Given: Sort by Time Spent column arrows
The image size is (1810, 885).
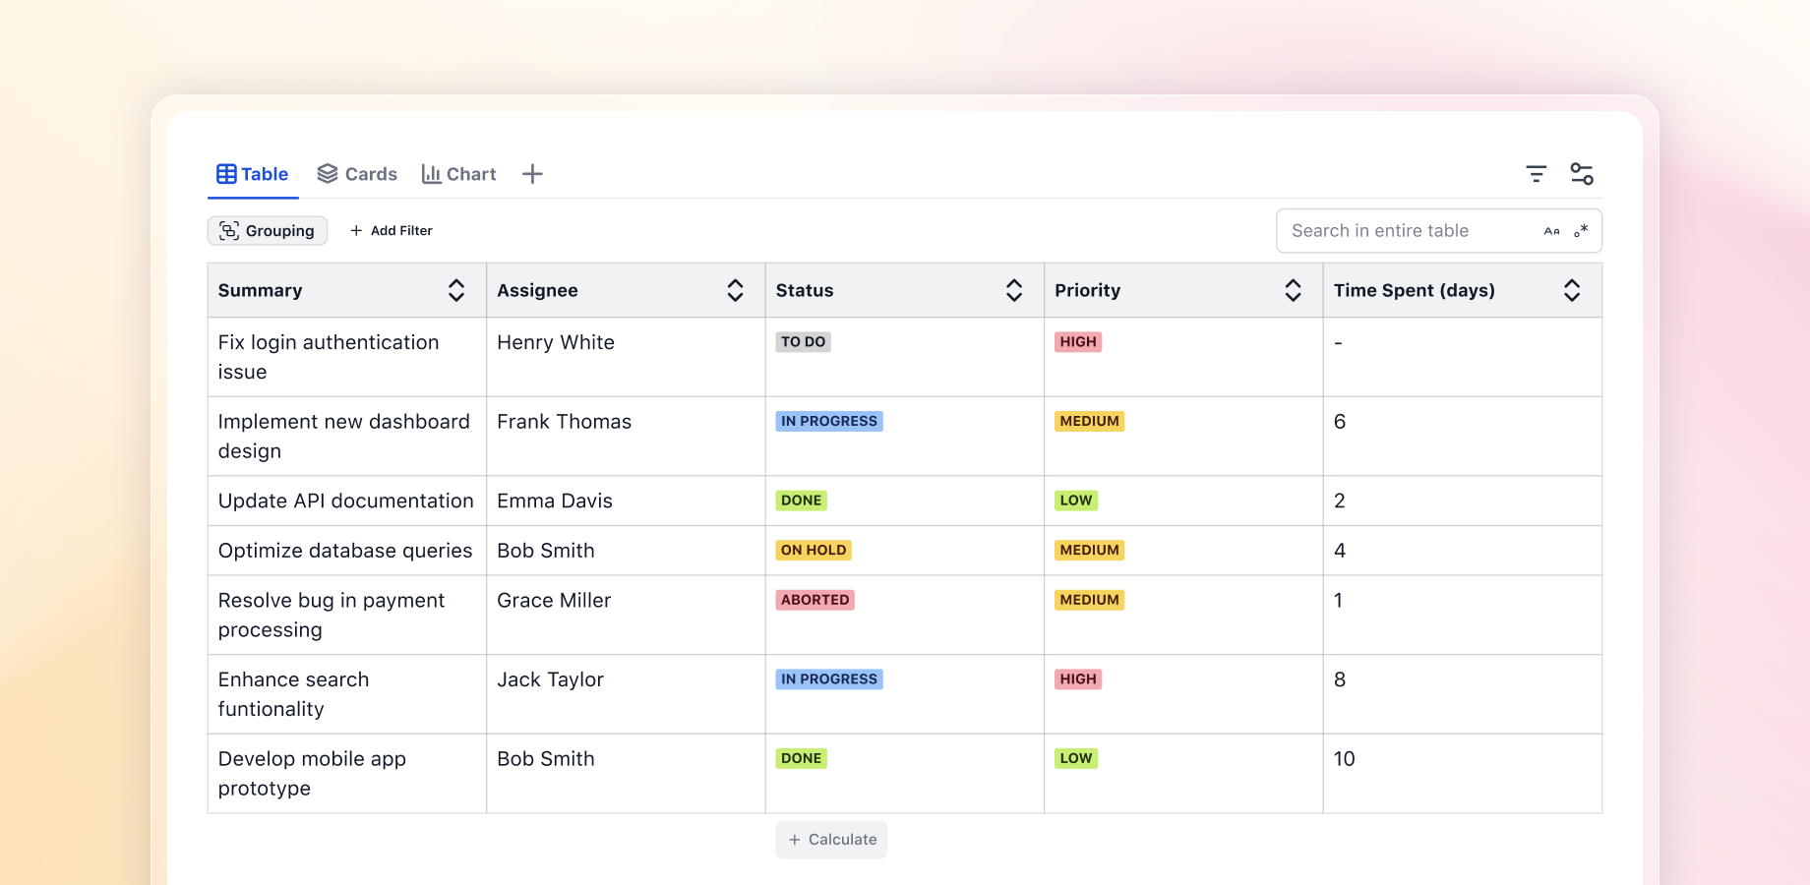Looking at the screenshot, I should pyautogui.click(x=1572, y=290).
